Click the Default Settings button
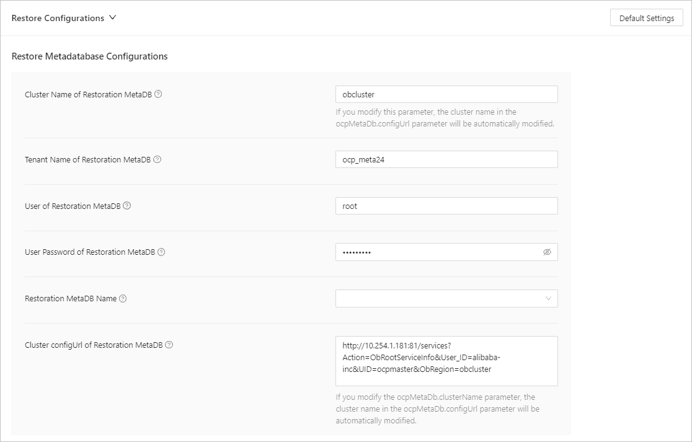 (646, 18)
